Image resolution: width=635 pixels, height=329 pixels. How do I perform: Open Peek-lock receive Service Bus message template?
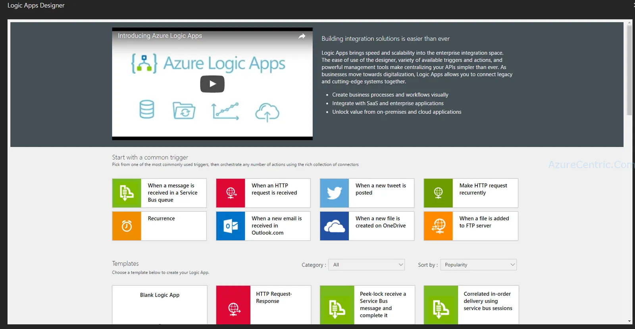point(368,305)
